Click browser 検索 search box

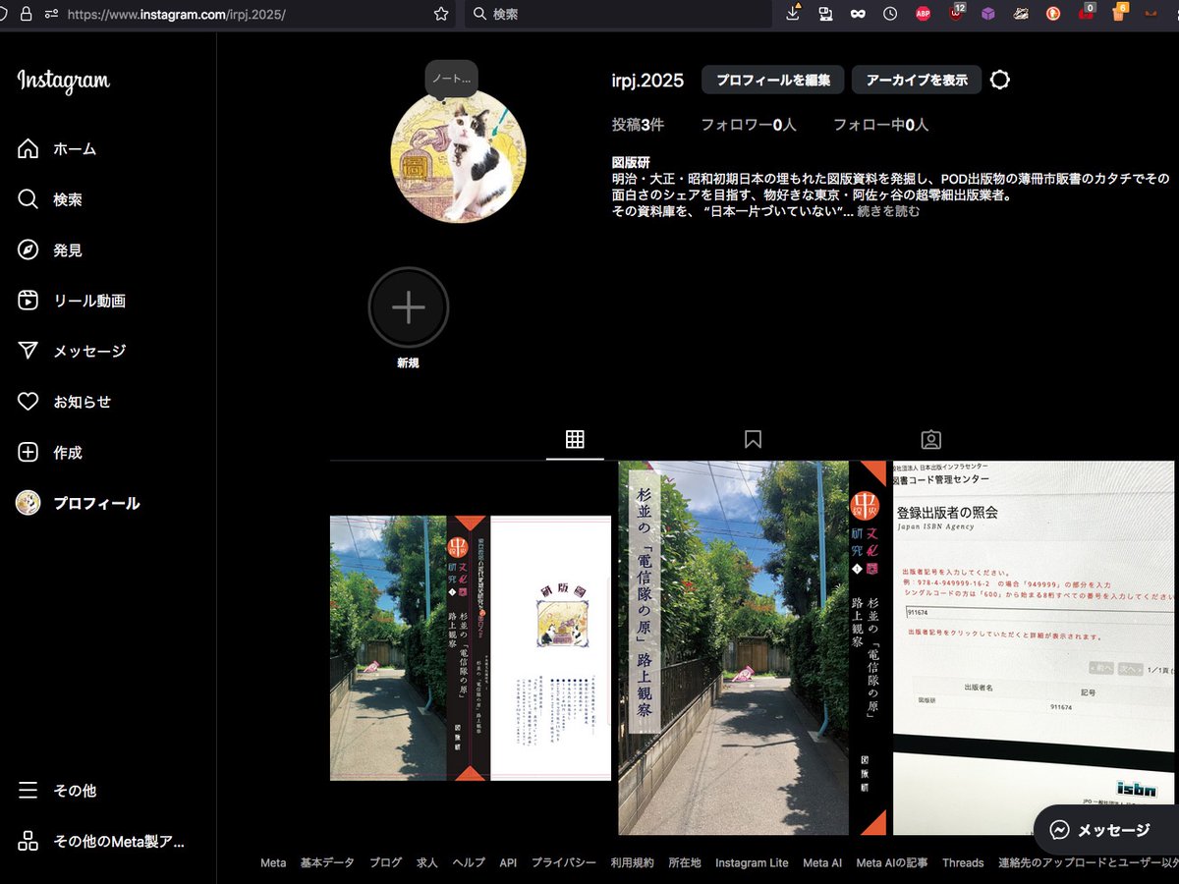pos(618,15)
